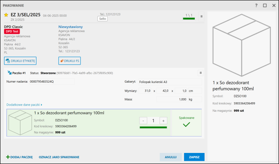The image size is (279, 164).
Task: Click the Drukuj FS button
Action: [x=70, y=61]
